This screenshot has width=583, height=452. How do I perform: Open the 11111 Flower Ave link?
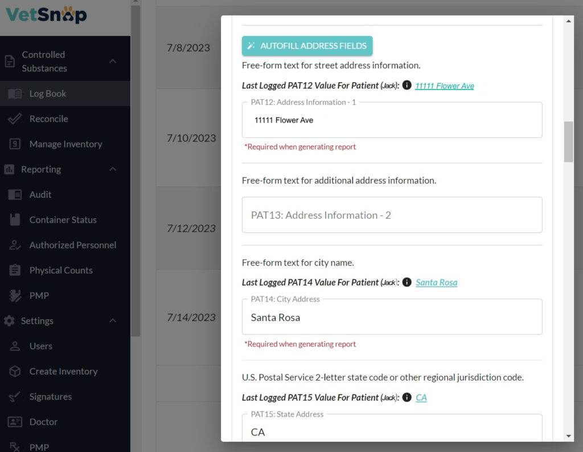(445, 85)
